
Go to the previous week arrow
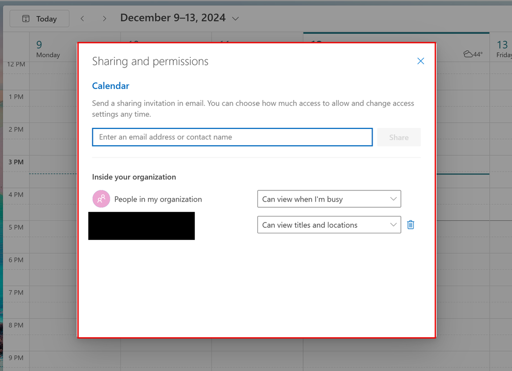click(x=83, y=18)
